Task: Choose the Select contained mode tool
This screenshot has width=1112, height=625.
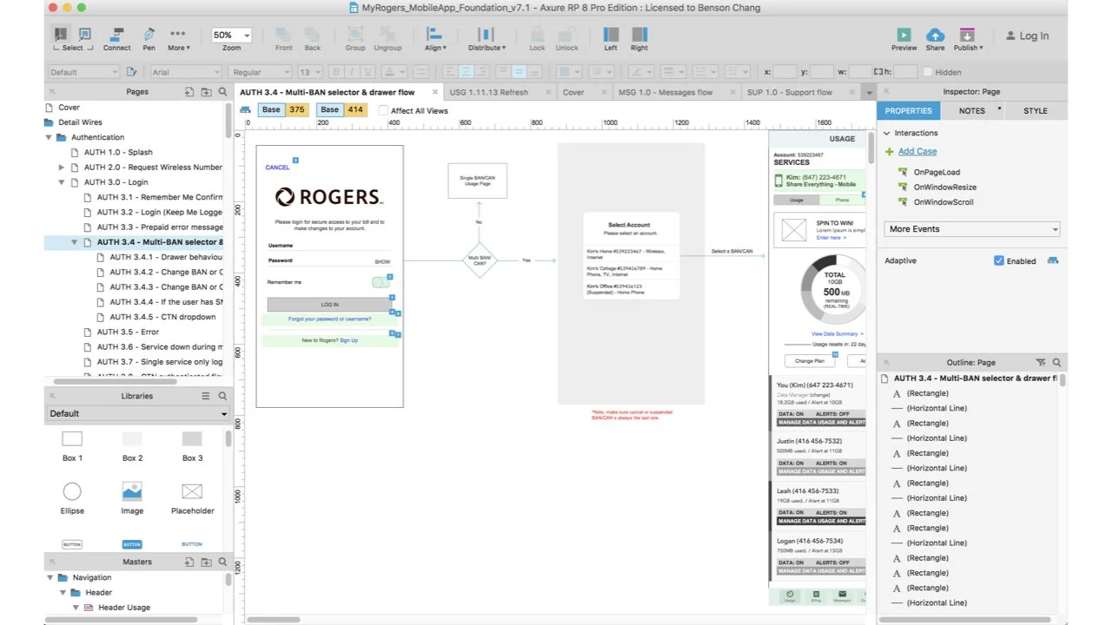Action: [85, 34]
